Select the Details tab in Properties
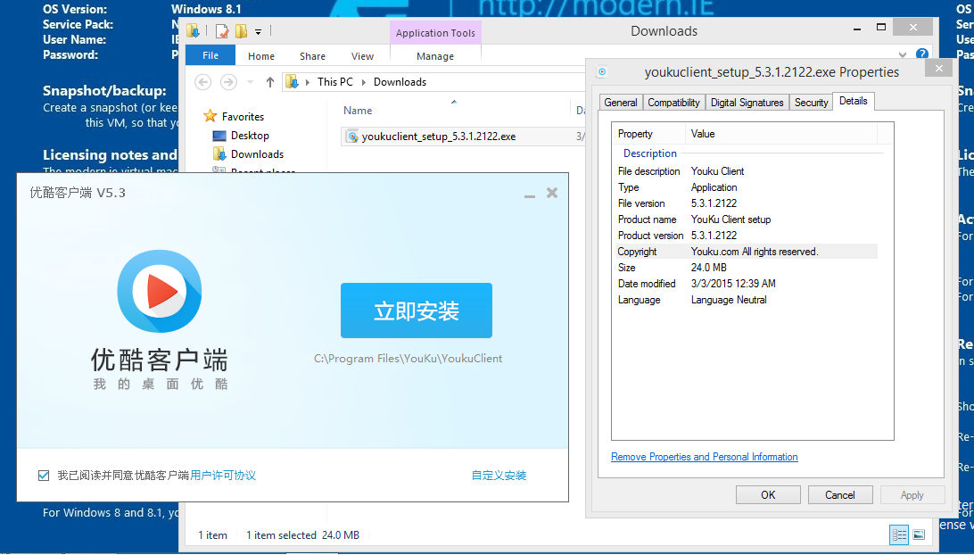Image resolution: width=974 pixels, height=555 pixels. click(853, 101)
